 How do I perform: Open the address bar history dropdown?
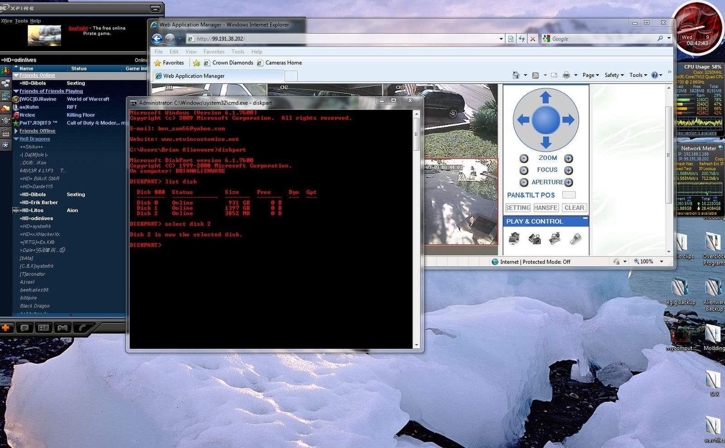point(501,39)
